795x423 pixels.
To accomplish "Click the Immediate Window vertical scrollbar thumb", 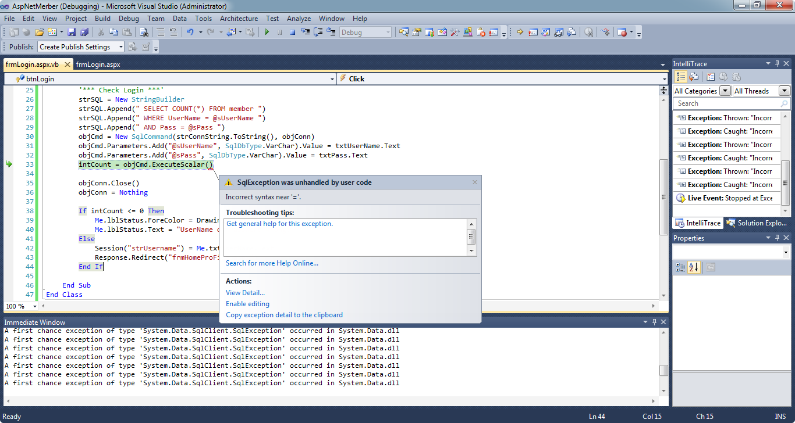I will (x=663, y=370).
